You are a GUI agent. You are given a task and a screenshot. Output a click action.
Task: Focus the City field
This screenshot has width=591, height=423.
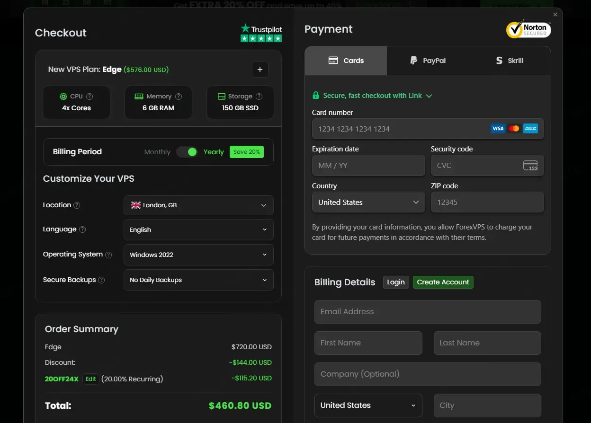pyautogui.click(x=487, y=405)
